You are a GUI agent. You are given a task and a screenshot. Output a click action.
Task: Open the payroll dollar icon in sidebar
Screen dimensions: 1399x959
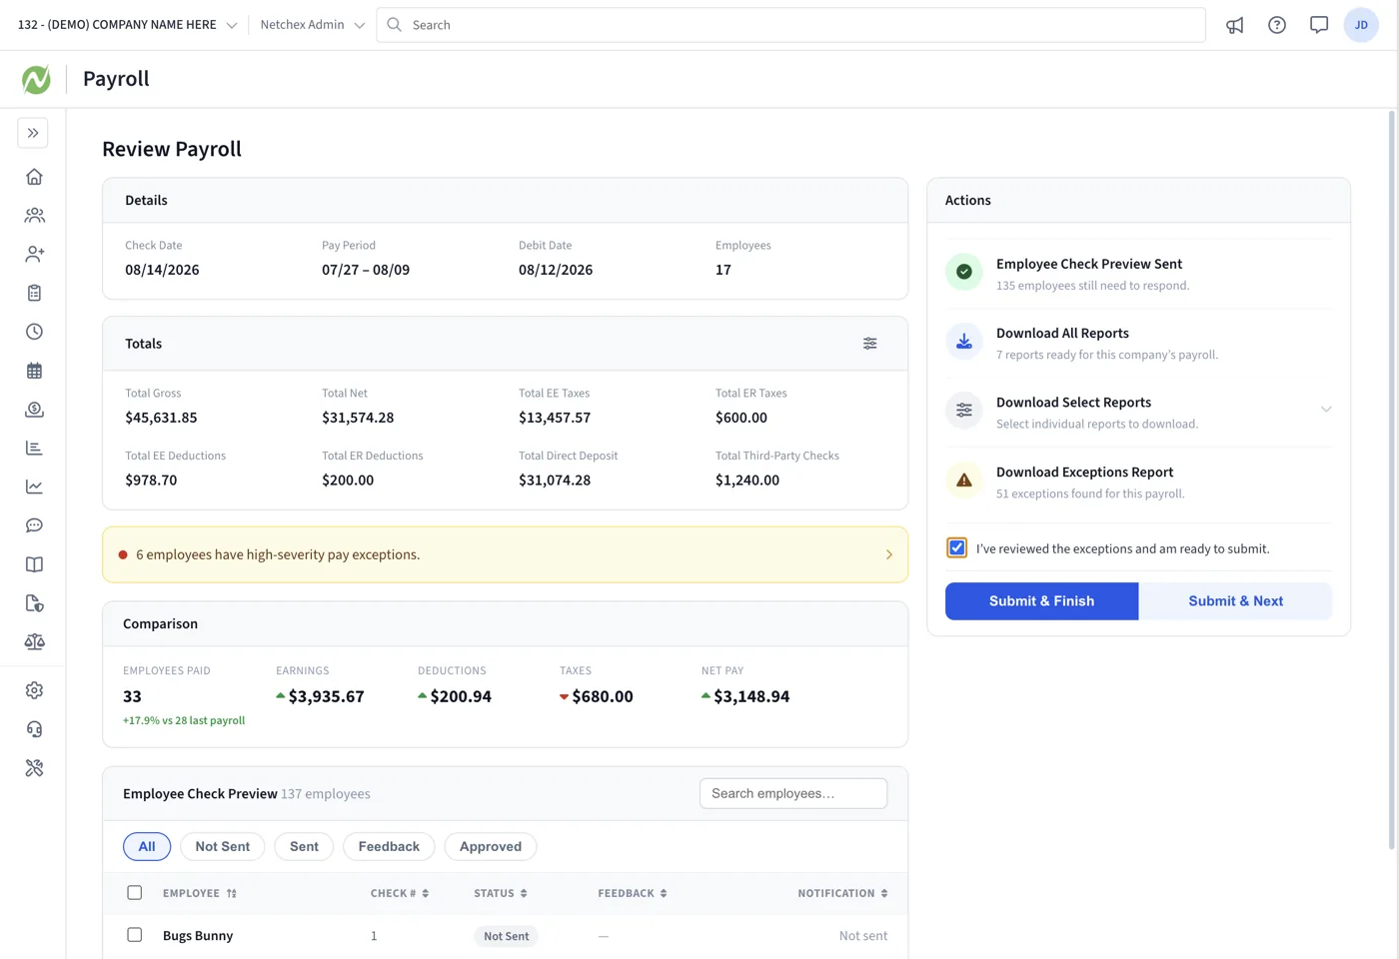tap(34, 410)
